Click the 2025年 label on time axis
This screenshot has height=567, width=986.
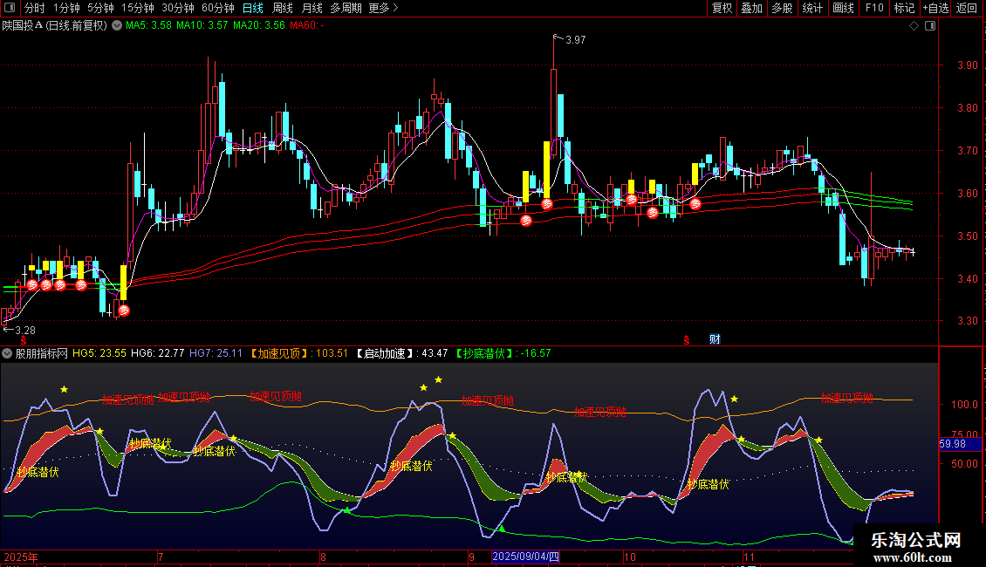[x=21, y=557]
